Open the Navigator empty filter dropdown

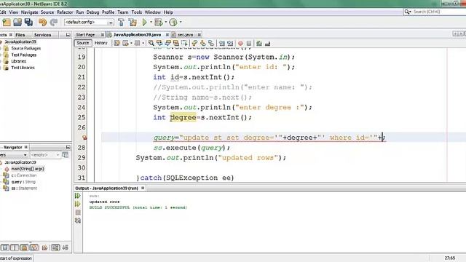click(x=45, y=155)
